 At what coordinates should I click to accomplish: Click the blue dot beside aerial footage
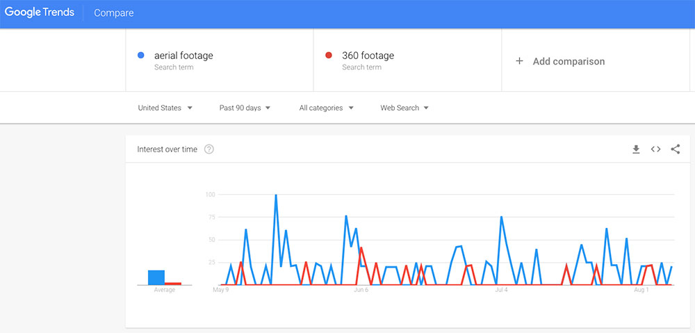tap(141, 56)
